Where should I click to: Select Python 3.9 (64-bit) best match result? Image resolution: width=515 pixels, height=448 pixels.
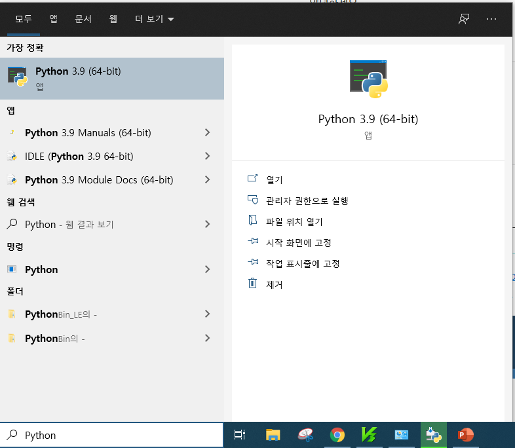click(x=112, y=79)
